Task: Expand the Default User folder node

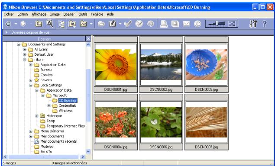Action: 25,54
